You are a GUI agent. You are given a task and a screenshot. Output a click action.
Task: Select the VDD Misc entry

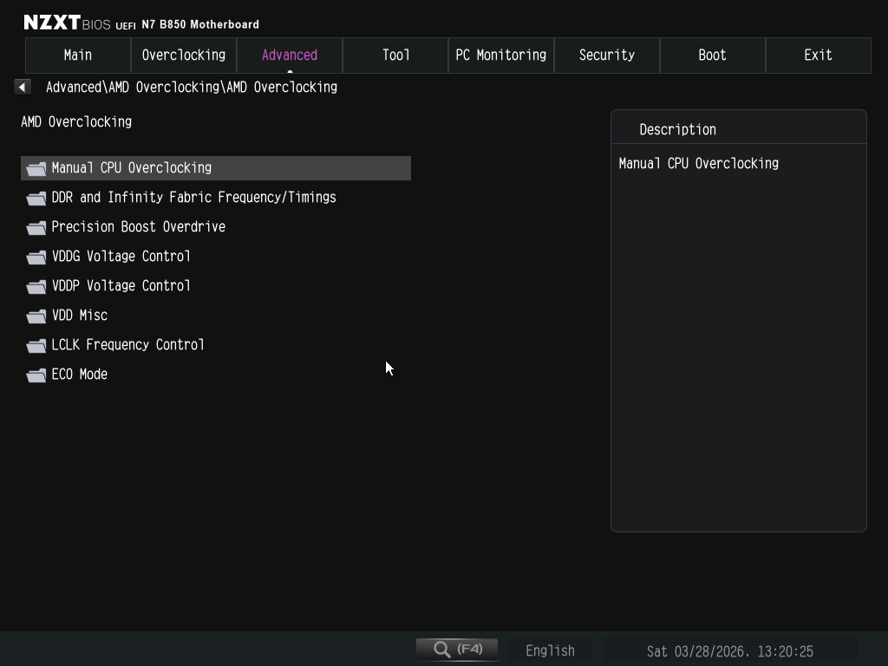pyautogui.click(x=216, y=316)
